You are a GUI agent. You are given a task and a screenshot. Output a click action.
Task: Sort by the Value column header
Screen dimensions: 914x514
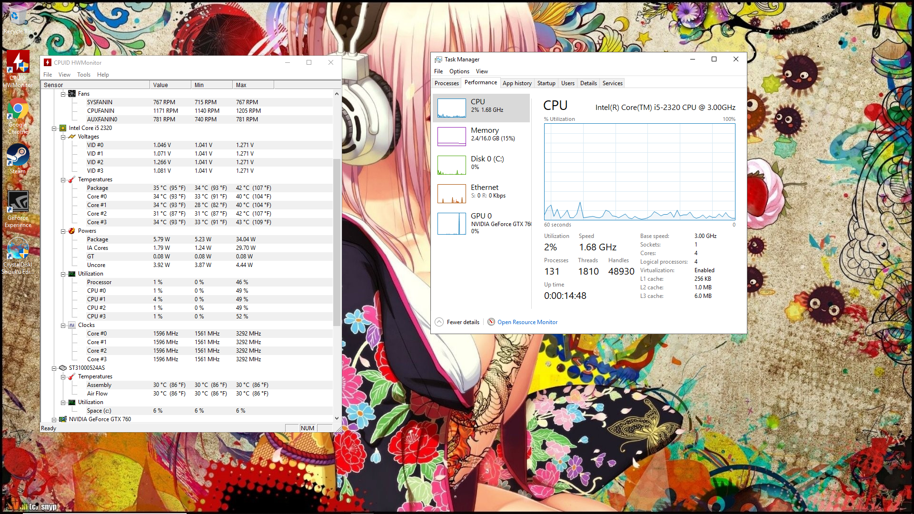(x=170, y=85)
